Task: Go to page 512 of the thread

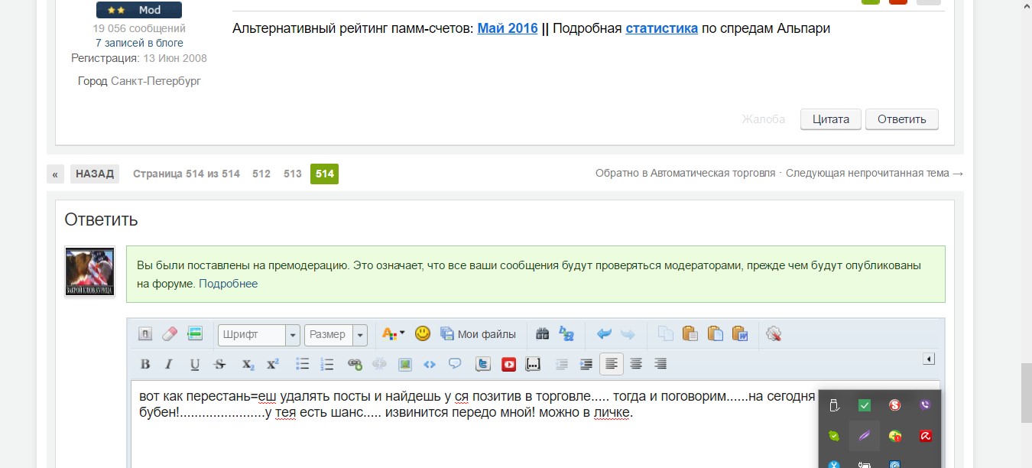Action: [x=261, y=174]
